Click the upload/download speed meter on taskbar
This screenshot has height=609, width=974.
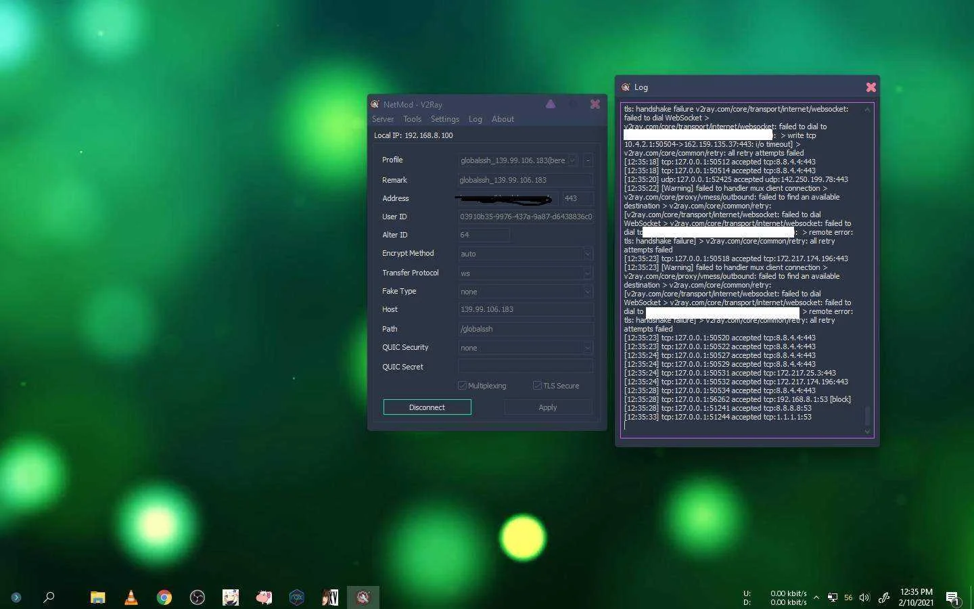tap(775, 598)
